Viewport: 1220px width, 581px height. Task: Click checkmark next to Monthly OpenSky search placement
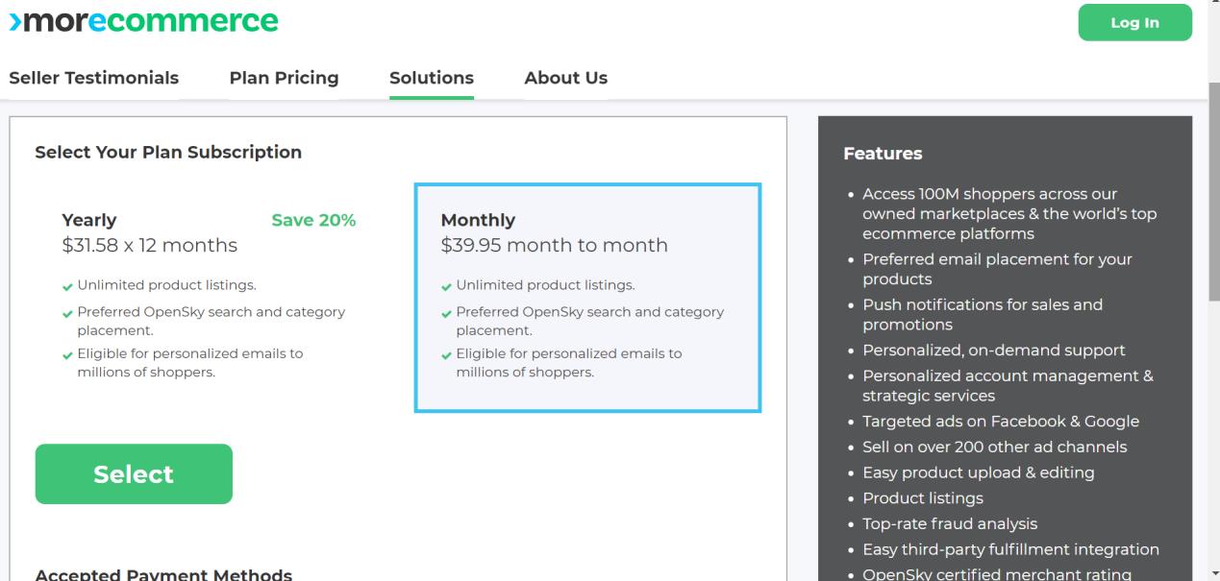[x=447, y=313]
